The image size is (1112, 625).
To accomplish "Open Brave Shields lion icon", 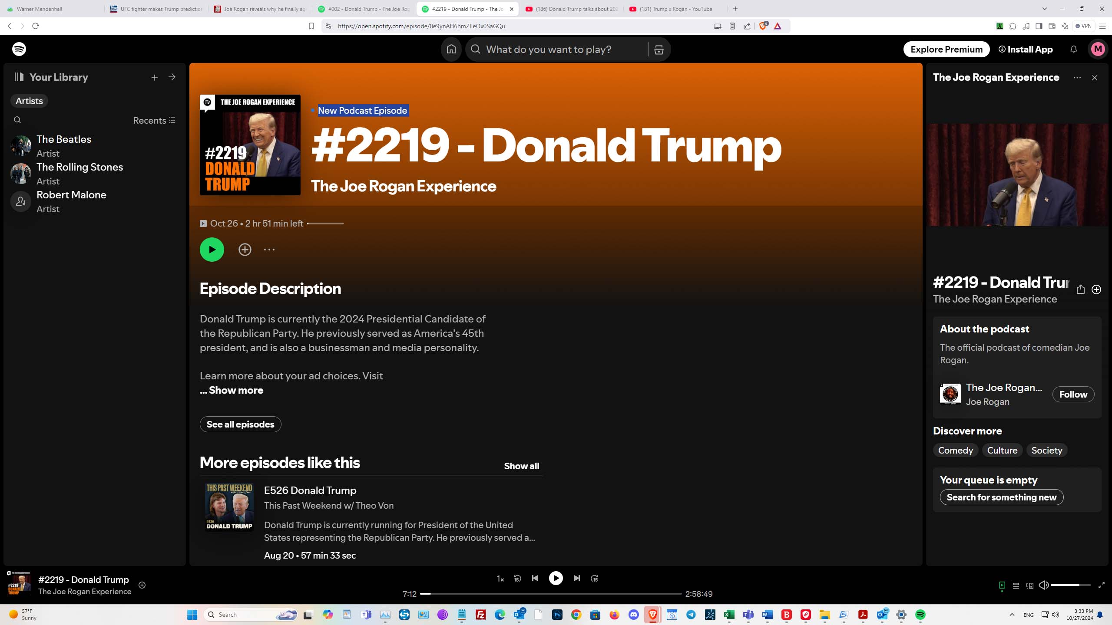I will pos(762,26).
